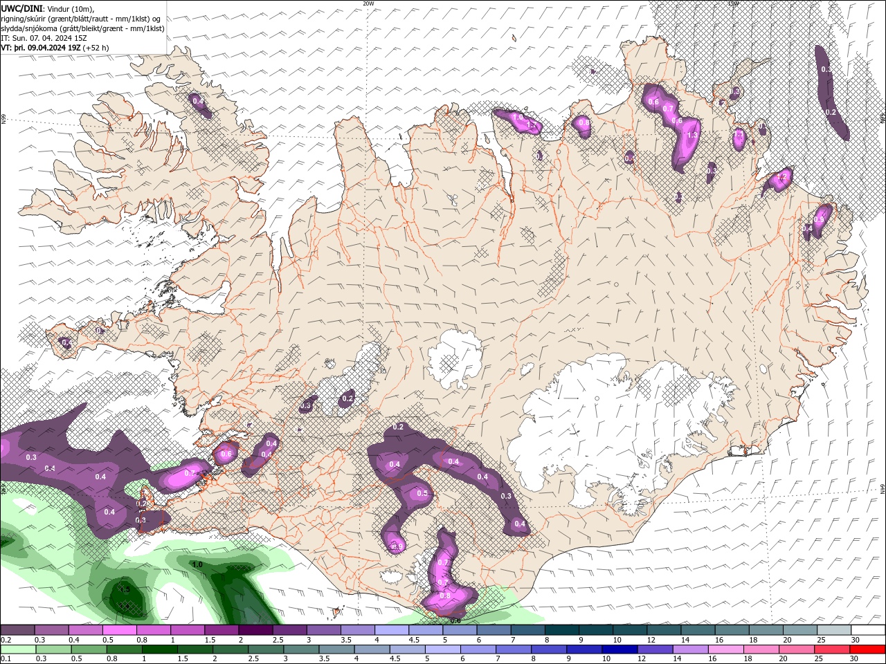The image size is (886, 664).
Task: Select the light pink swatch labeled 16 in rain legend
Action: (x=726, y=649)
